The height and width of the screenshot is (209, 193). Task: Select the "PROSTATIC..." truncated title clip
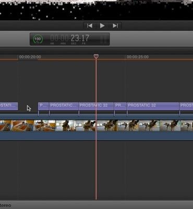pos(64,106)
